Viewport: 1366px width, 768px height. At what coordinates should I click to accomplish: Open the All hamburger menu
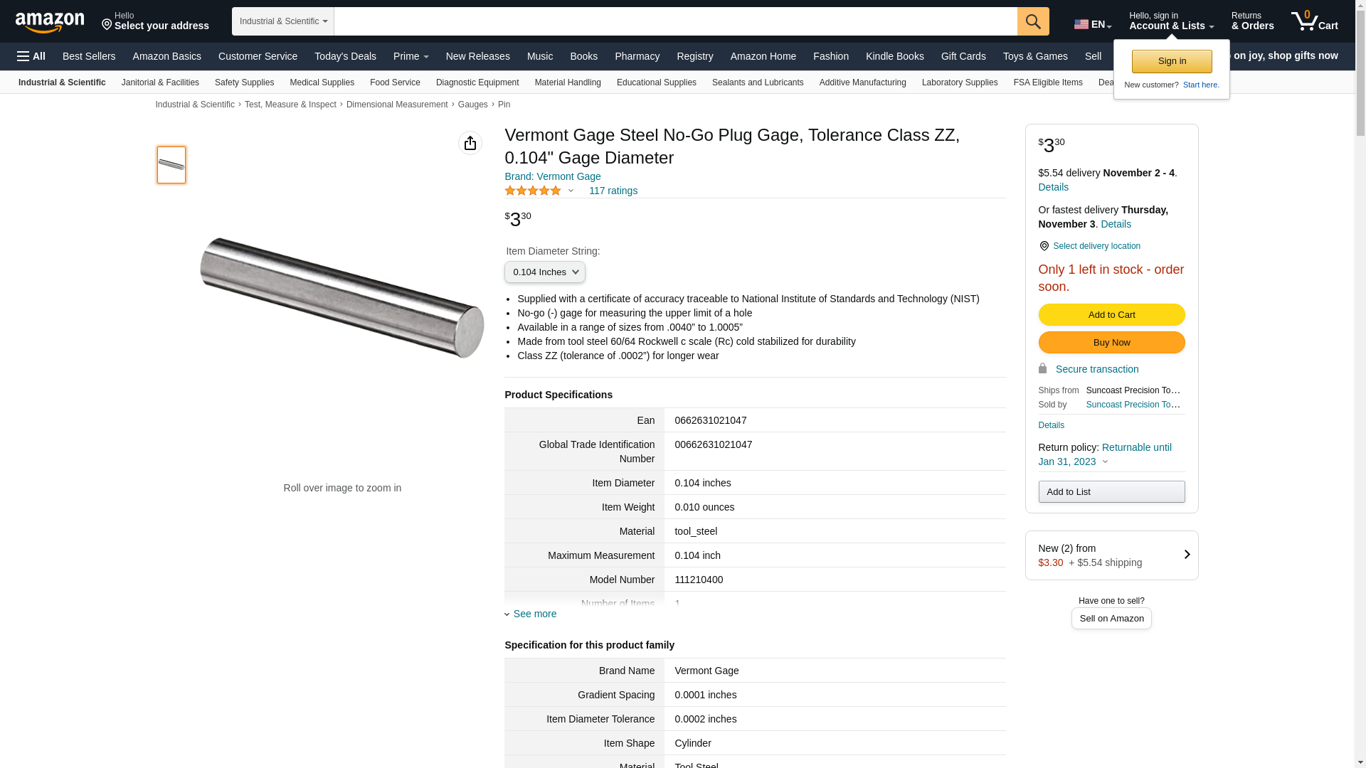coord(31,56)
